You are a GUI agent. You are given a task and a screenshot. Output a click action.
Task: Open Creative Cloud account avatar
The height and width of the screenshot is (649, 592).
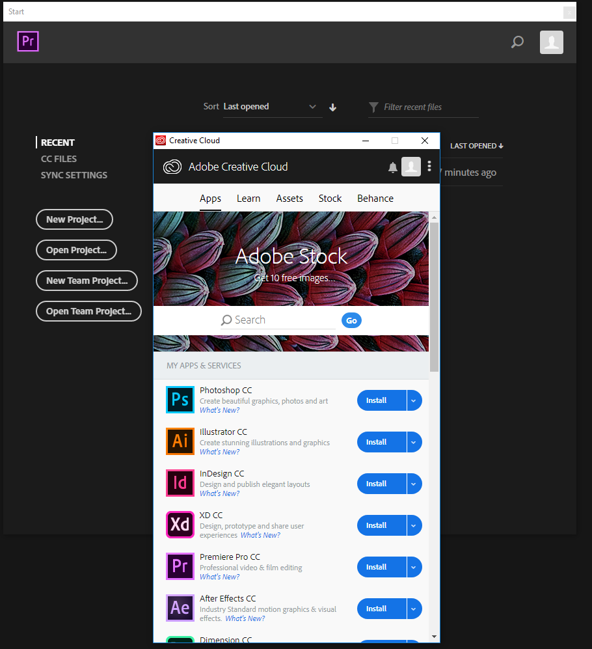[x=411, y=167]
